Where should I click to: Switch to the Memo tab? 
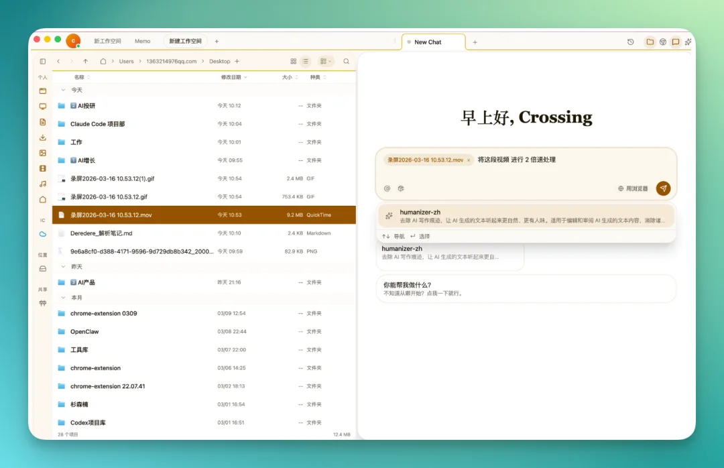[x=143, y=41]
